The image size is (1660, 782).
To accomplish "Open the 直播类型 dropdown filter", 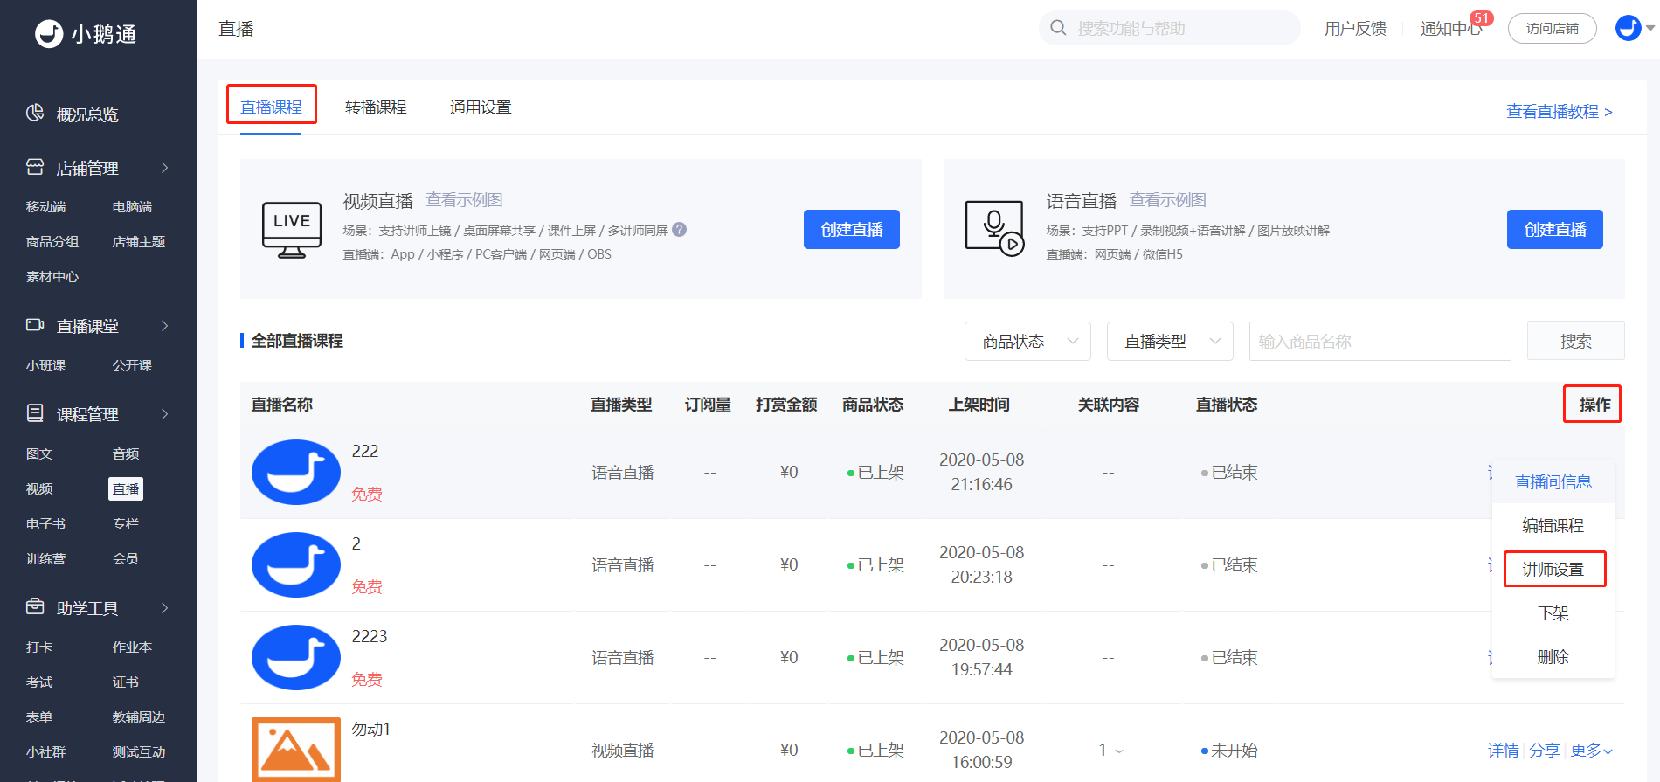I will tap(1170, 342).
